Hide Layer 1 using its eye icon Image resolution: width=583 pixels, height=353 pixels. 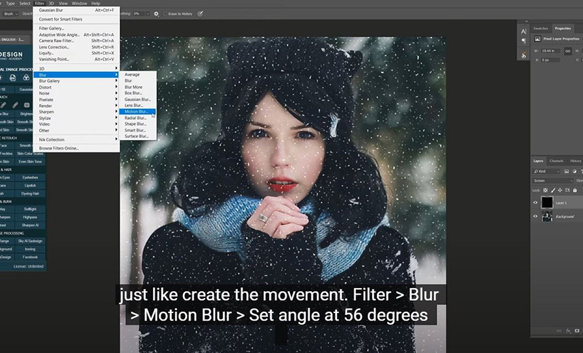pyautogui.click(x=536, y=203)
